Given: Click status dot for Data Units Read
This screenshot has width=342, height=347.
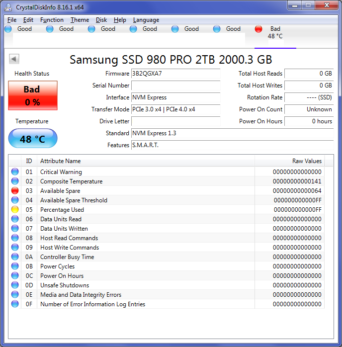Looking at the screenshot, I should tap(15, 219).
